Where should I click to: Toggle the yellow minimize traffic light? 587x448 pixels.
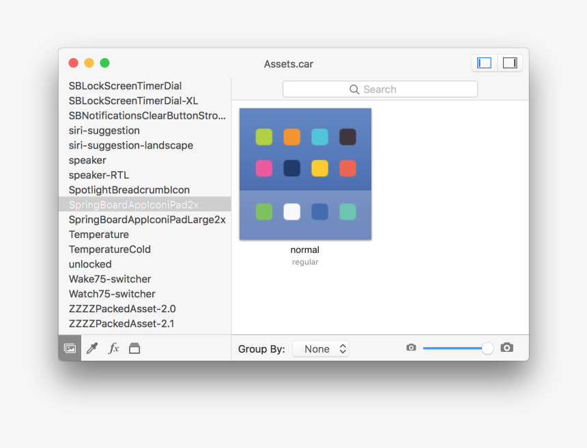pos(89,62)
